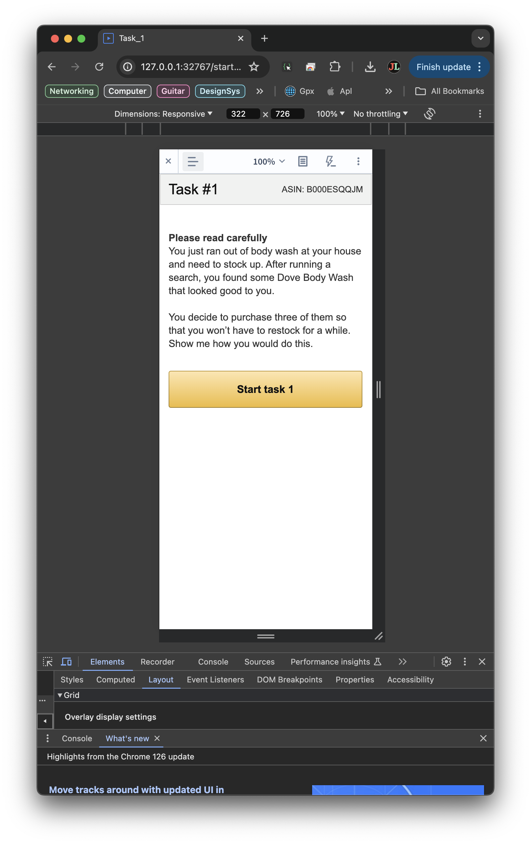Open DevTools settings gear

click(446, 661)
